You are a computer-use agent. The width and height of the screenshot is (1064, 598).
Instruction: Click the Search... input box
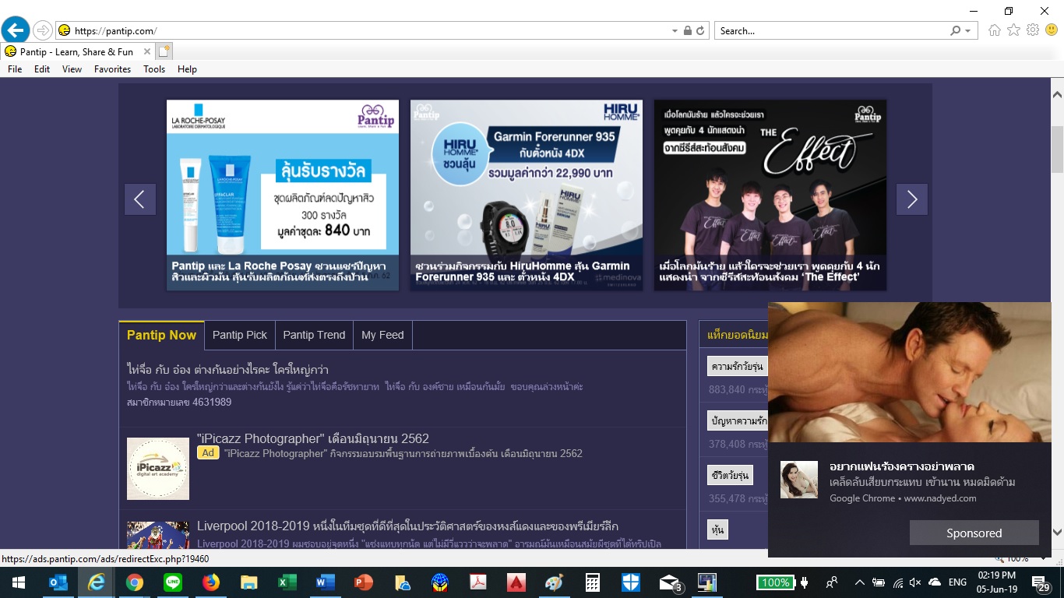(x=831, y=31)
